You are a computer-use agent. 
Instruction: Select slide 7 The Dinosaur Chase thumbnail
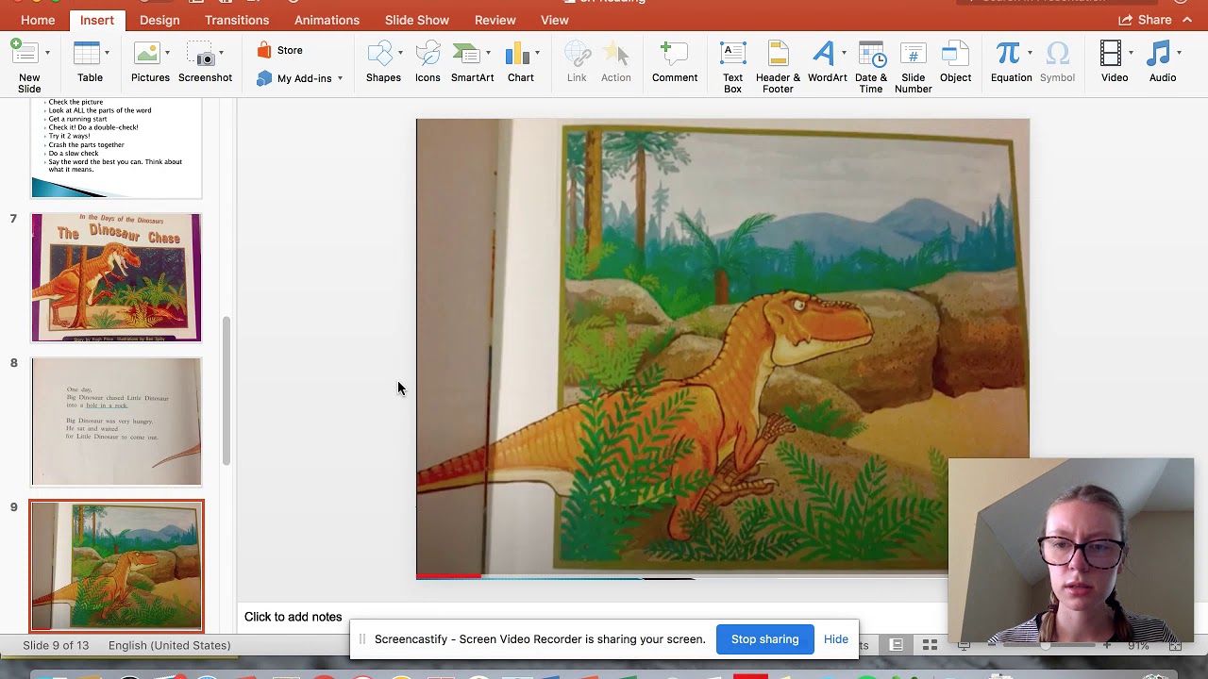tap(116, 277)
